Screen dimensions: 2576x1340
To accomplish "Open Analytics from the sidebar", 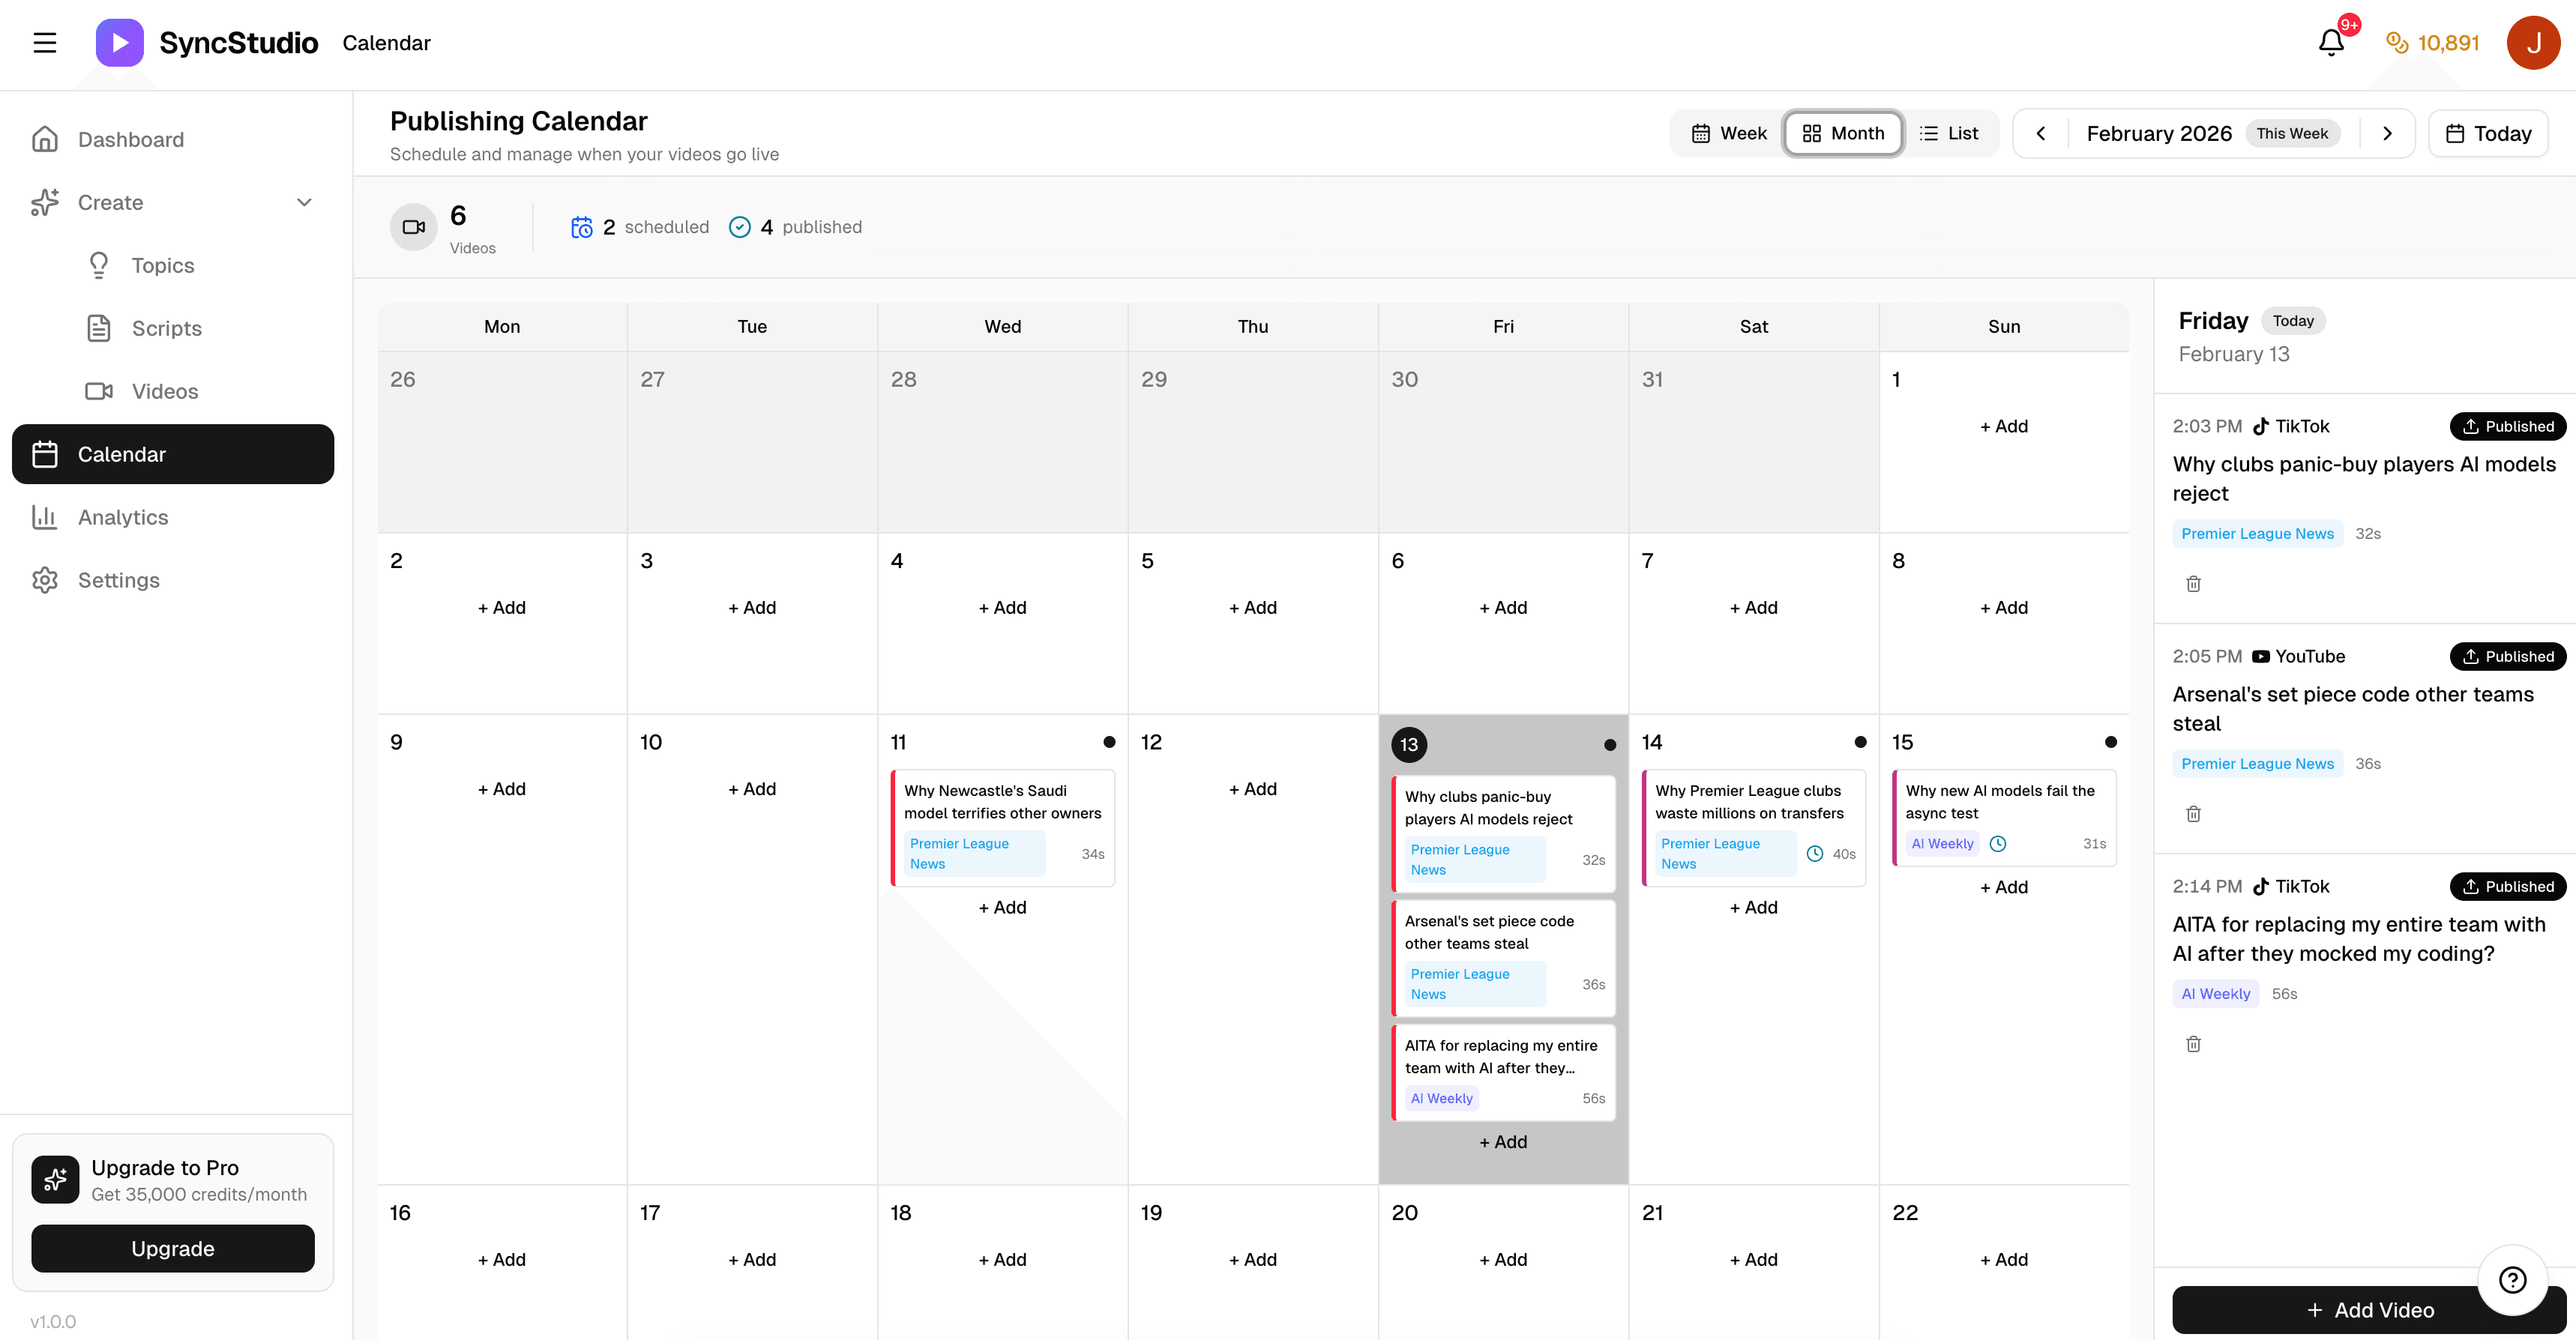I will pyautogui.click(x=123, y=517).
